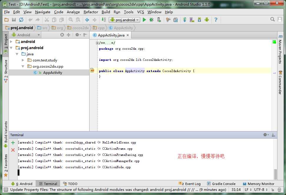The width and height of the screenshot is (286, 195).
Task: Open the Event Log tool window
Action: (190, 184)
